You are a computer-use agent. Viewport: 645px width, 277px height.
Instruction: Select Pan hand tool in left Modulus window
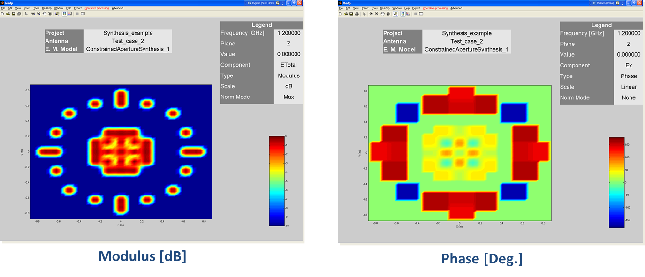click(x=45, y=14)
